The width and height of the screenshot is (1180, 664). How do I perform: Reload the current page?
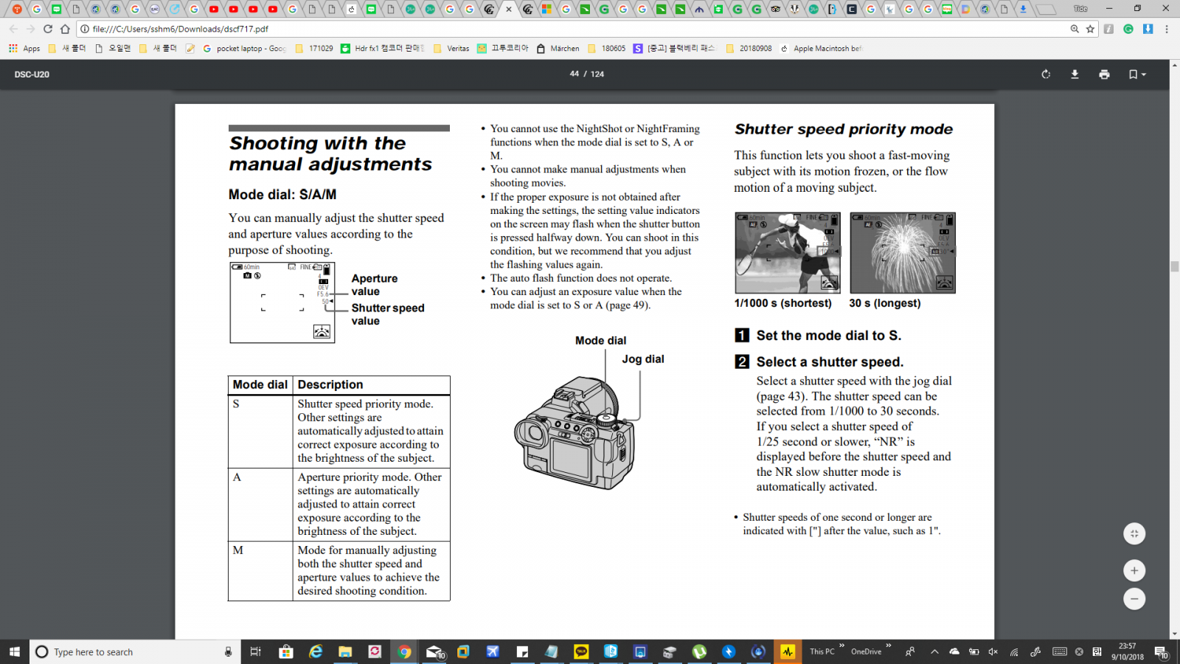click(48, 29)
